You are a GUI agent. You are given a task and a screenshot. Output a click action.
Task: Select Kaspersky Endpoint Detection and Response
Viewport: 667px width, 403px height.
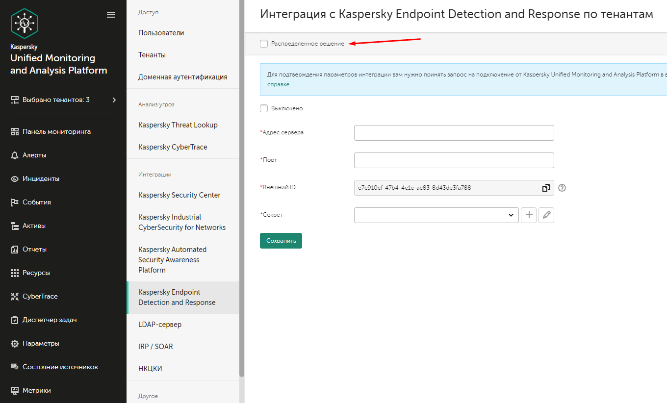tap(183, 297)
